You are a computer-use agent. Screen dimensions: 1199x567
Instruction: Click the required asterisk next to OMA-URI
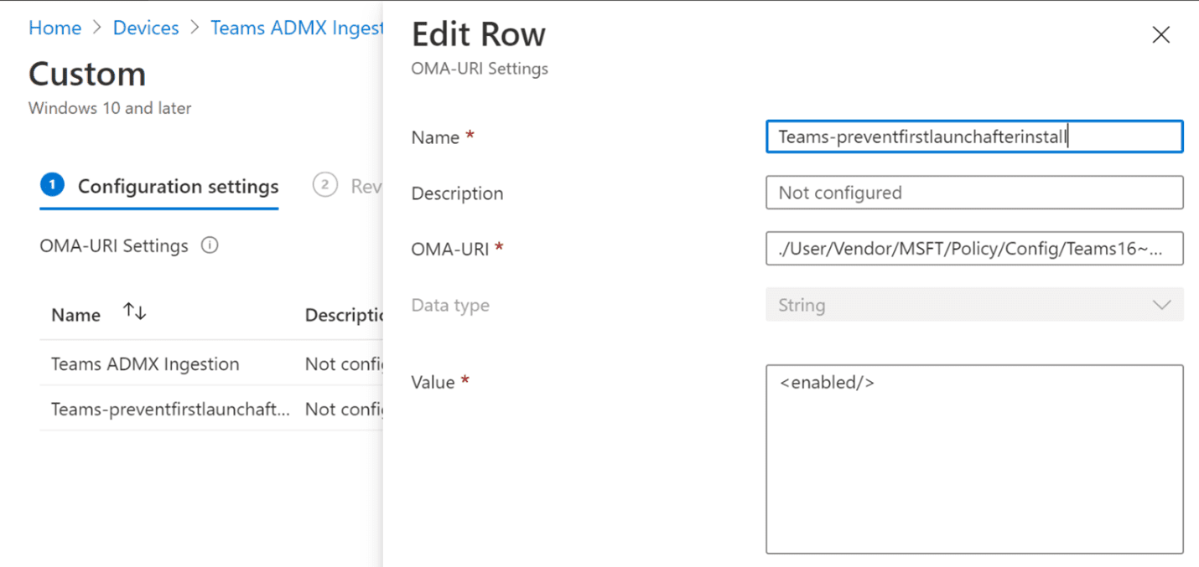point(496,245)
